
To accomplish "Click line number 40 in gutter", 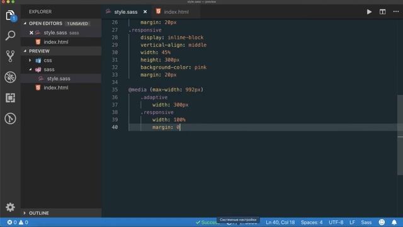I will [x=115, y=127].
